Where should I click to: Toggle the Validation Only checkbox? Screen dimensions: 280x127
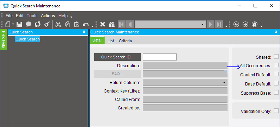pyautogui.click(x=276, y=111)
